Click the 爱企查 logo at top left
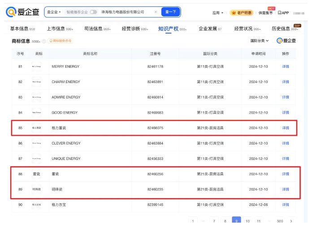This screenshot has width=312, height=228. tap(22, 12)
